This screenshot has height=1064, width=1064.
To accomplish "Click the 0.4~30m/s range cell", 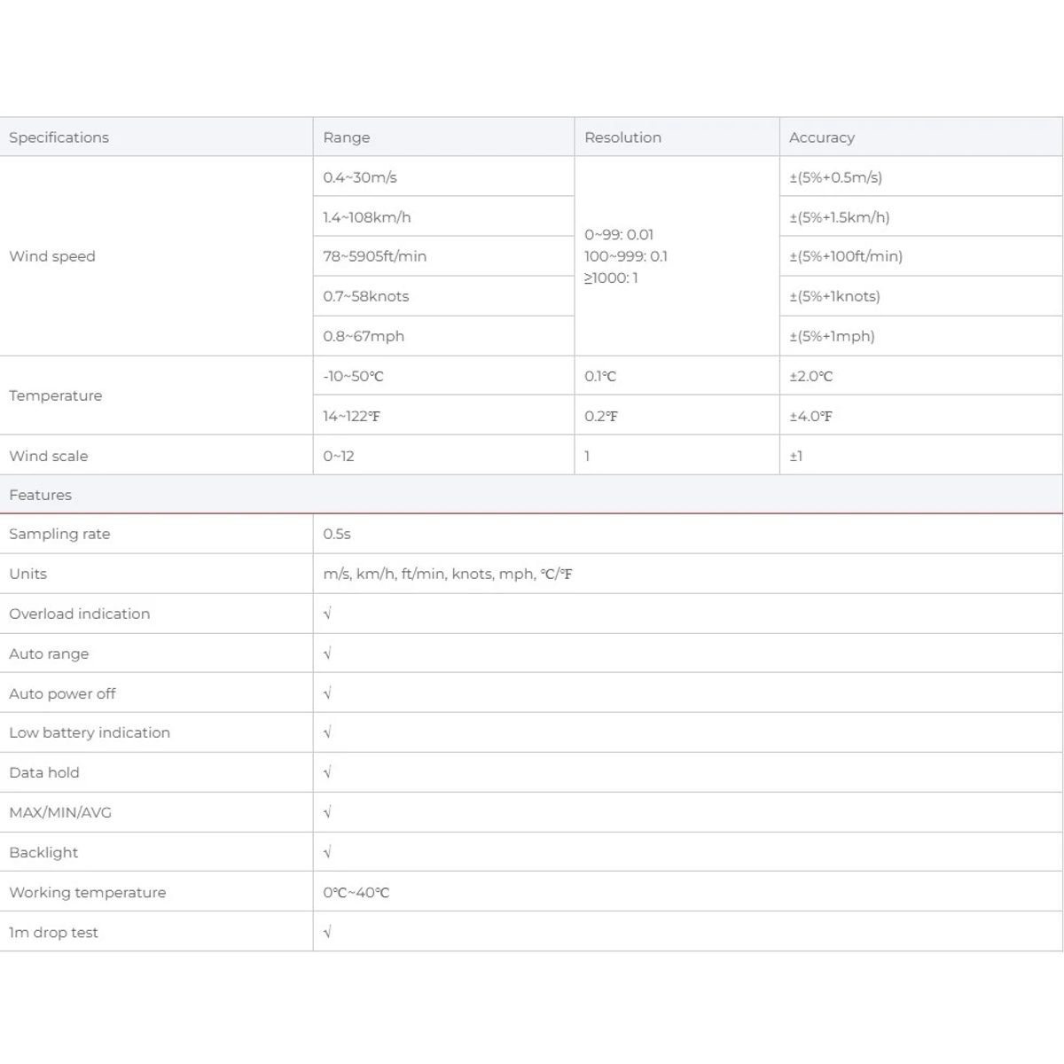I will coord(443,177).
